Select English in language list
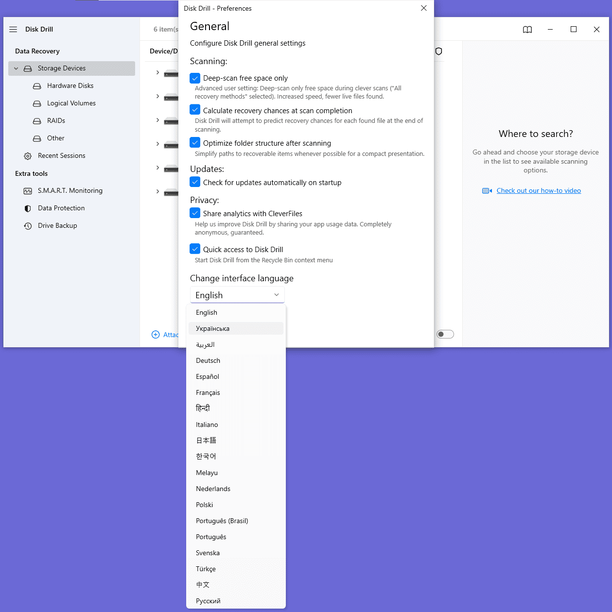 click(x=236, y=312)
